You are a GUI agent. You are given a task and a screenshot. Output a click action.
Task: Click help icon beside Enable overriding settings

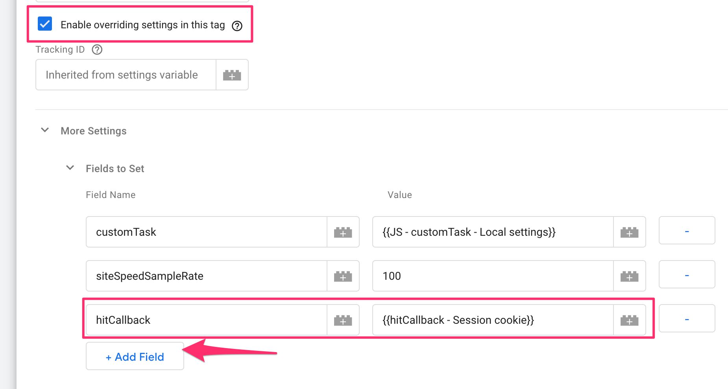click(237, 26)
